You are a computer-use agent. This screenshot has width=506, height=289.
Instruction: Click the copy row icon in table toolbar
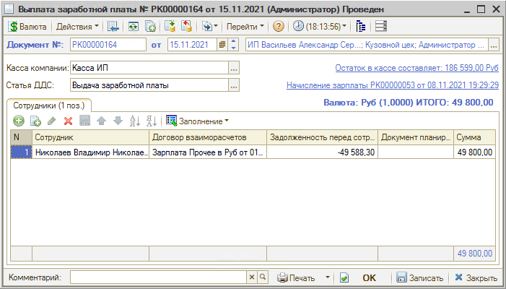point(35,121)
